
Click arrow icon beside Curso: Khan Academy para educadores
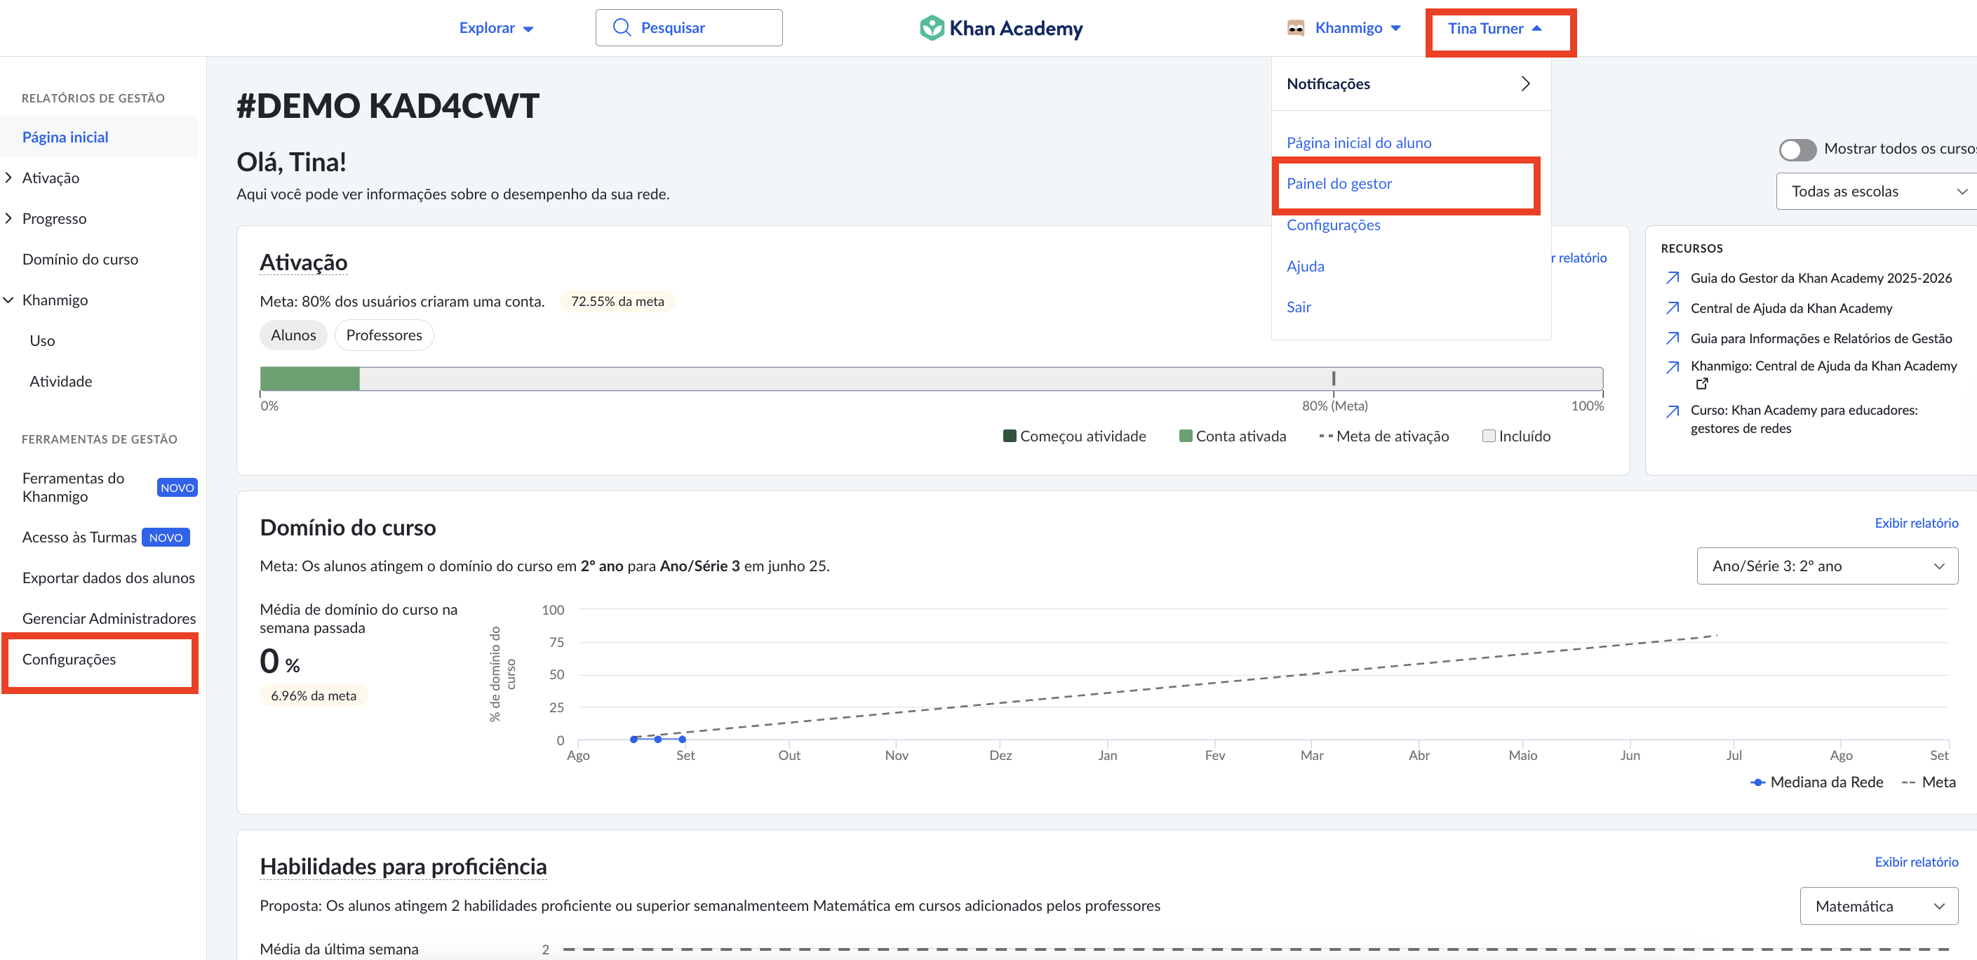tap(1673, 412)
